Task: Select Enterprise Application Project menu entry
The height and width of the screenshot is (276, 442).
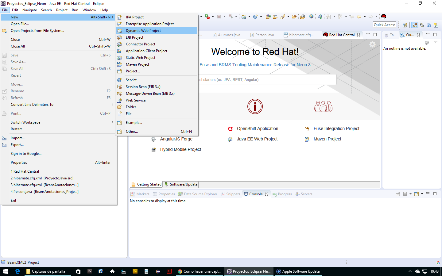Action: pos(157,24)
